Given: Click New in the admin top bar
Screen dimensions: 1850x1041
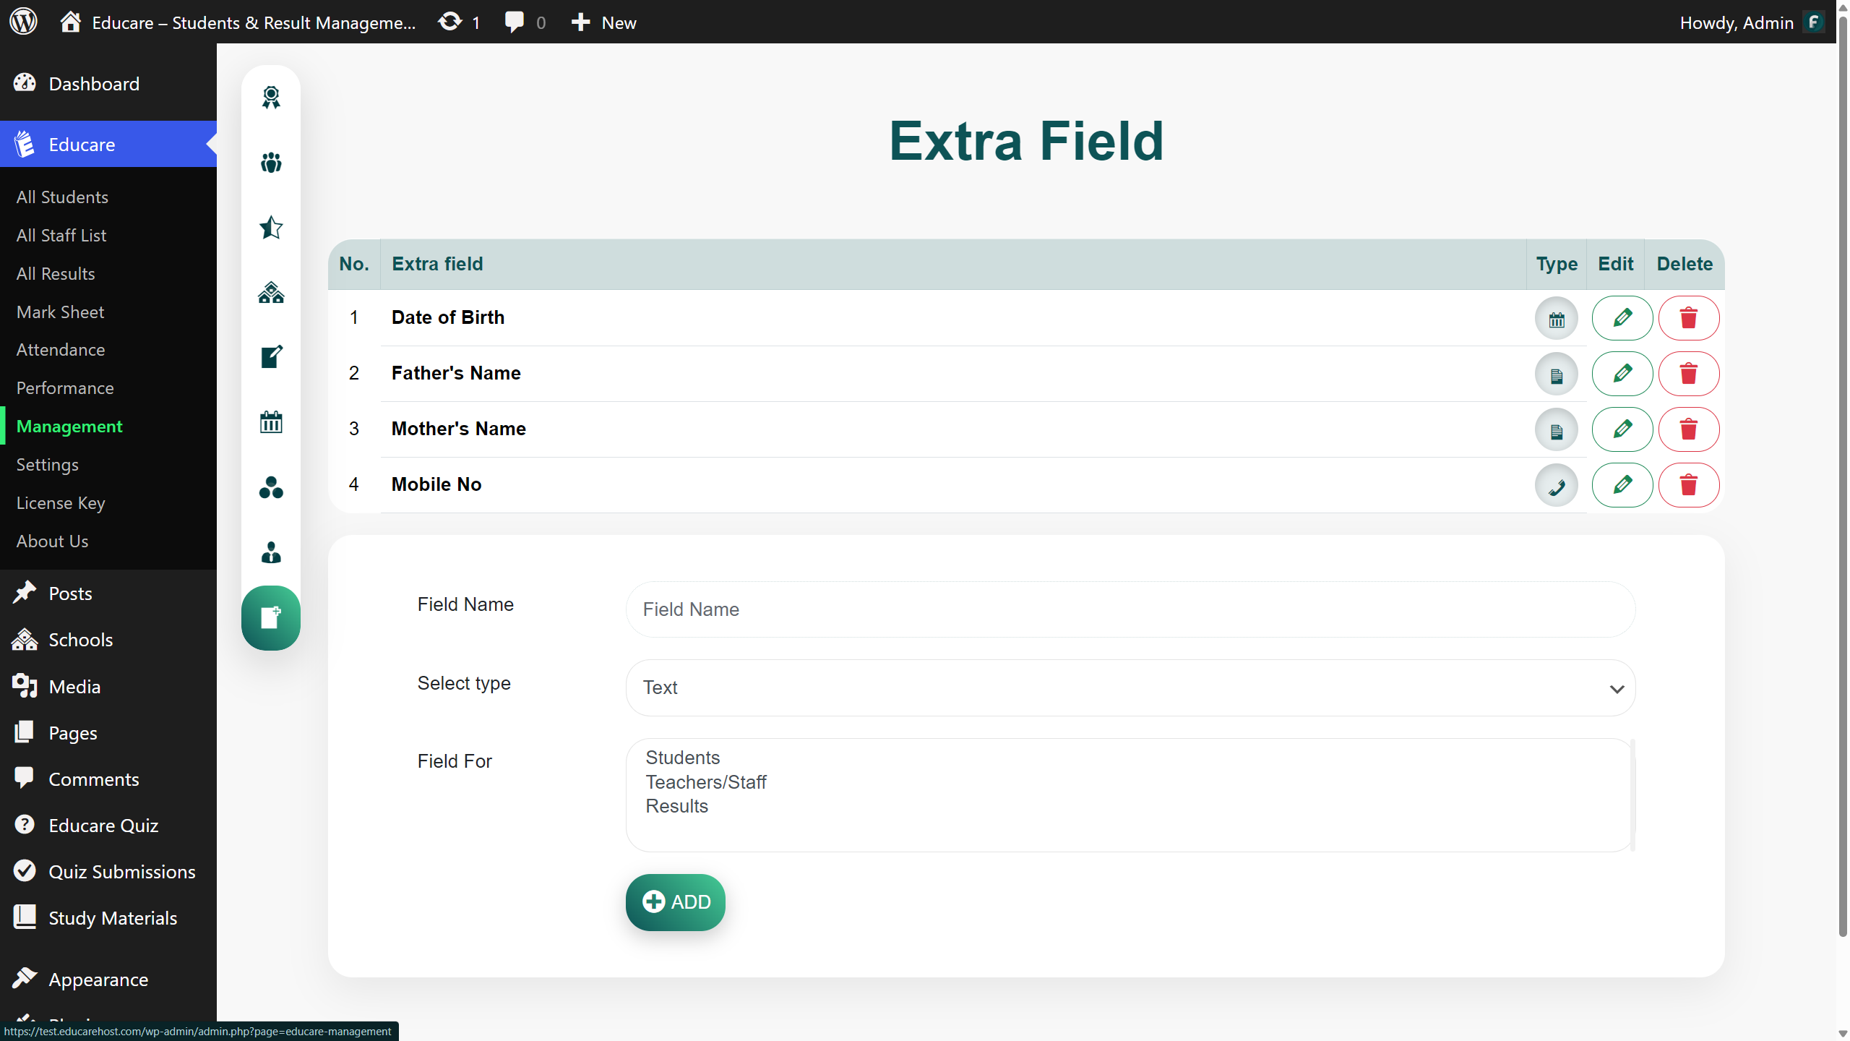Looking at the screenshot, I should 604,22.
